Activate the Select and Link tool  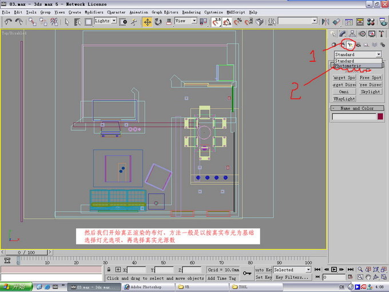33,22
